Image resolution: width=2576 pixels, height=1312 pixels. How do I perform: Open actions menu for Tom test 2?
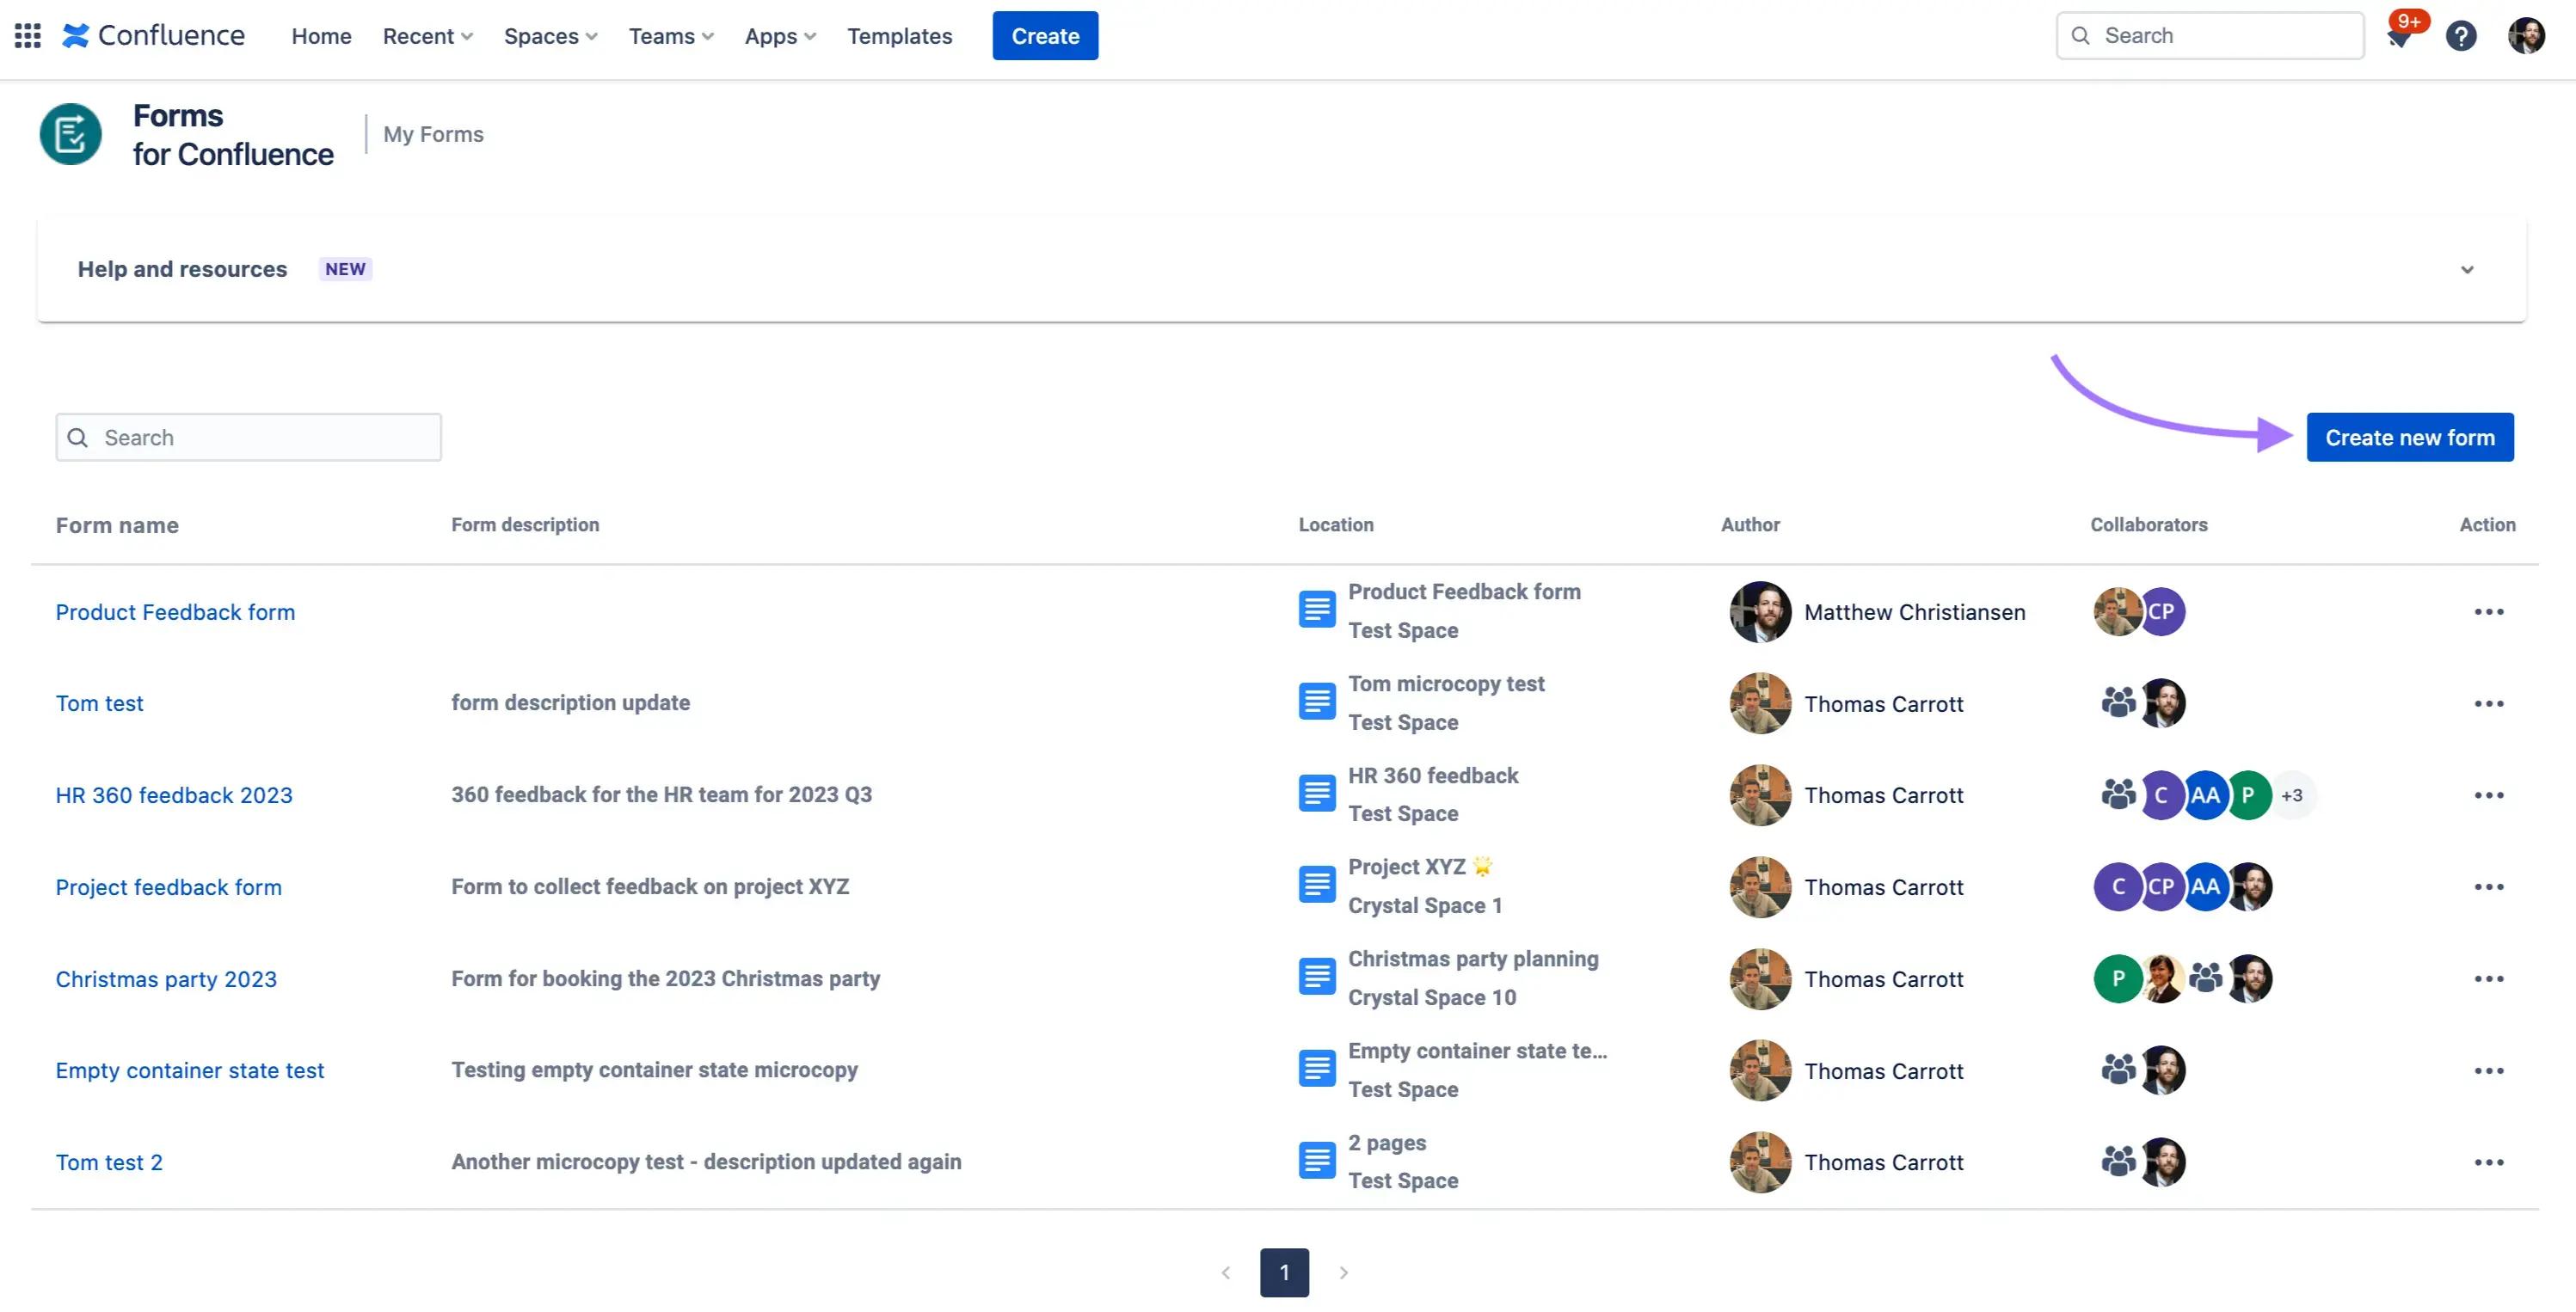(2488, 1162)
